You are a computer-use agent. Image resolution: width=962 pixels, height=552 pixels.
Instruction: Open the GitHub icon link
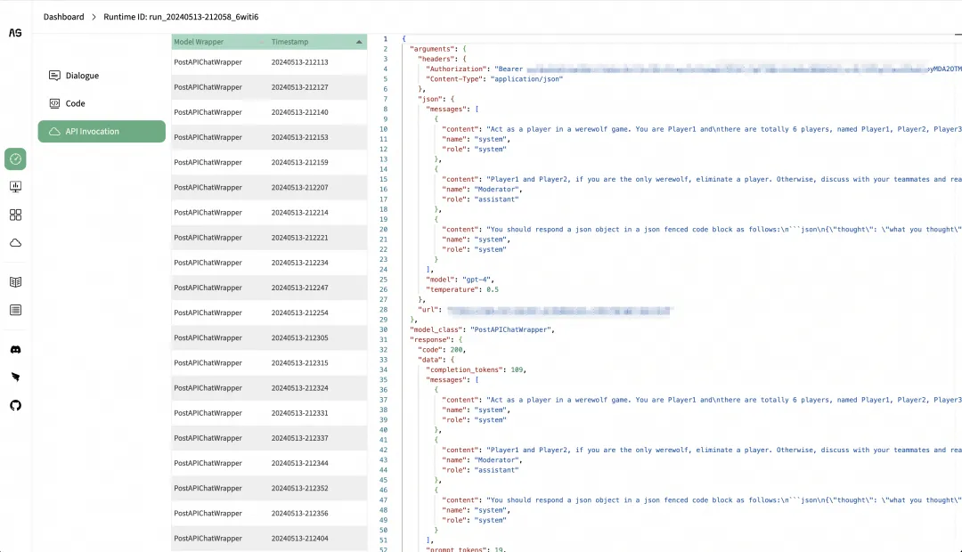(15, 405)
